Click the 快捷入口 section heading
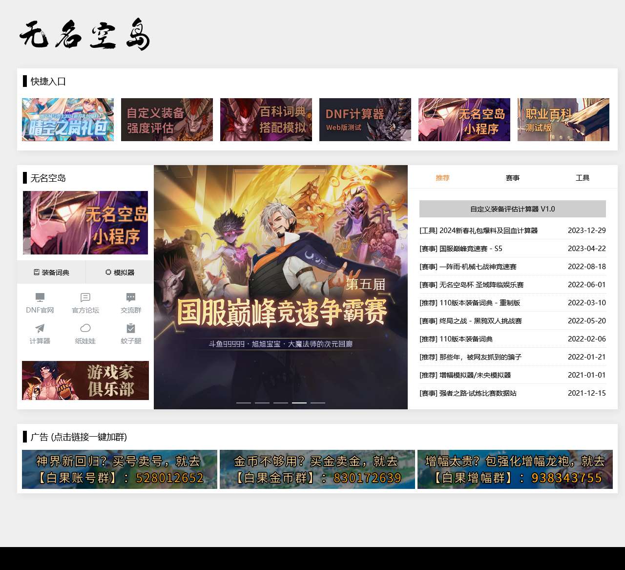This screenshot has width=625, height=570. [x=48, y=82]
